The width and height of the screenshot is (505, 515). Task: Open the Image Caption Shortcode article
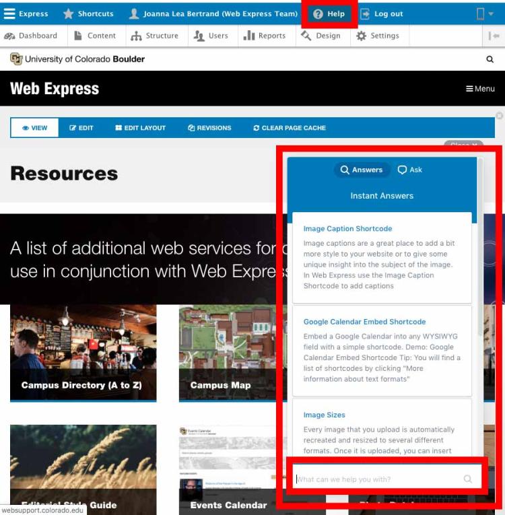347,229
